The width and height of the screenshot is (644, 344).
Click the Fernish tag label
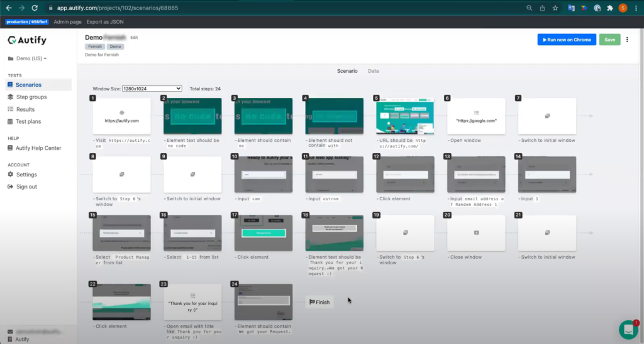(95, 46)
